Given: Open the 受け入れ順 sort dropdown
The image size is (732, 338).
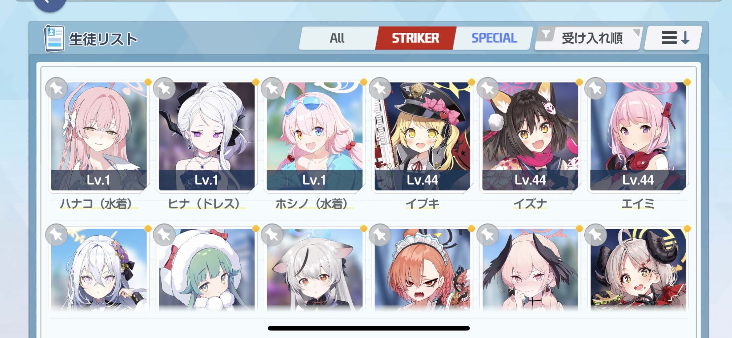Looking at the screenshot, I should pyautogui.click(x=589, y=38).
